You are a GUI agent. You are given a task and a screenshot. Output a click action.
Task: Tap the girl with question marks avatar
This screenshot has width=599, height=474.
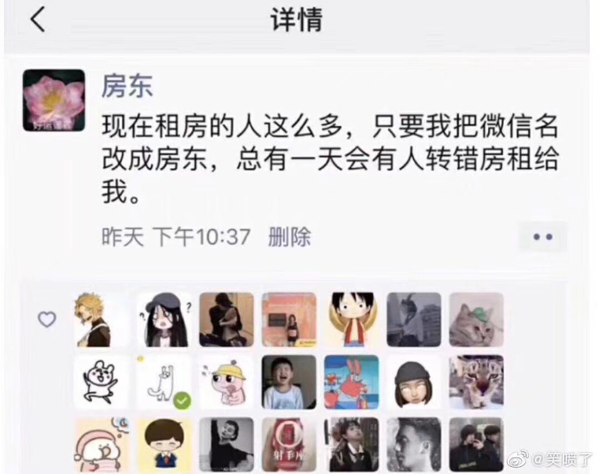(164, 320)
